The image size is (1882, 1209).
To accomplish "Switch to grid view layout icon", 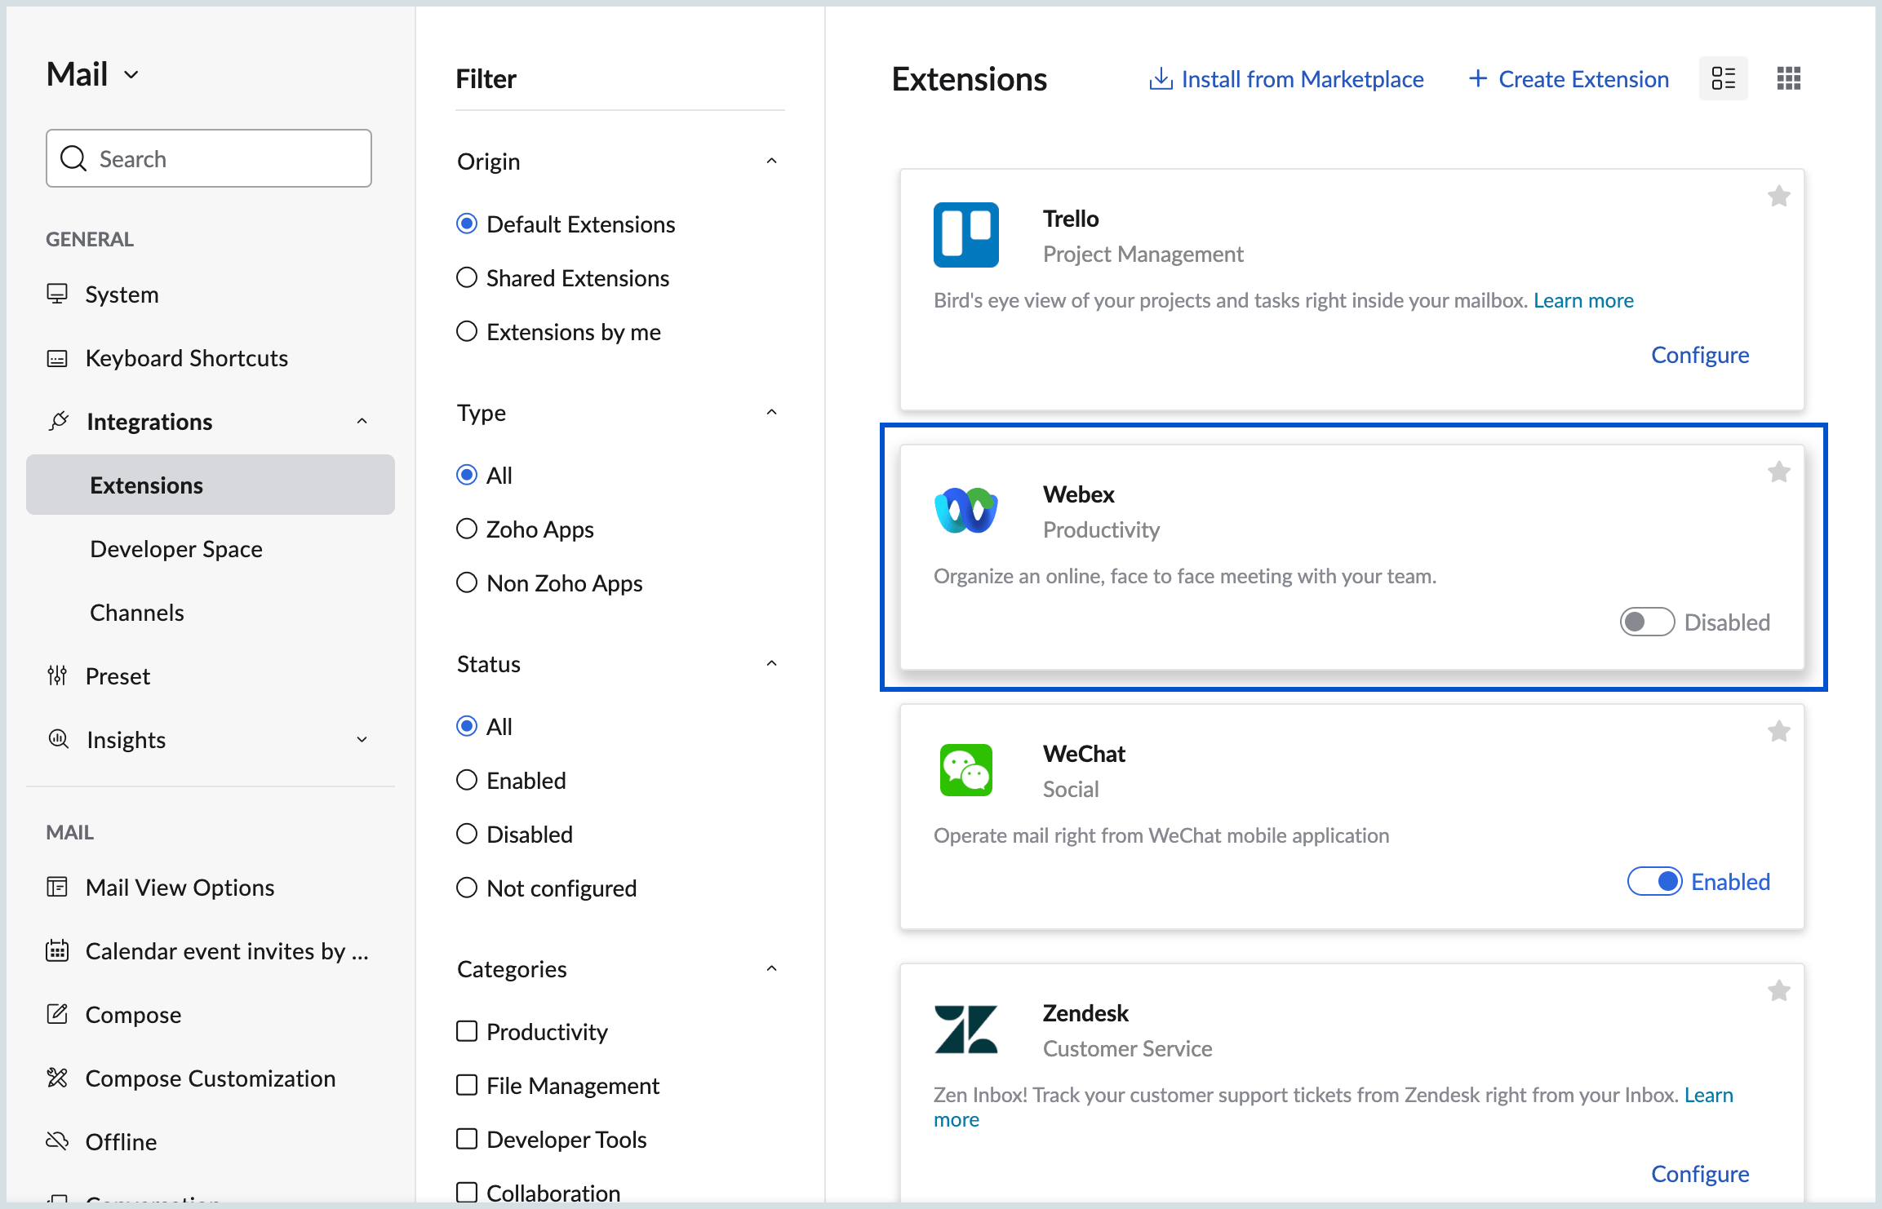I will coord(1788,78).
